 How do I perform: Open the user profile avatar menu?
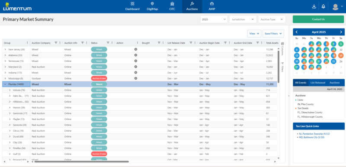coord(336,7)
